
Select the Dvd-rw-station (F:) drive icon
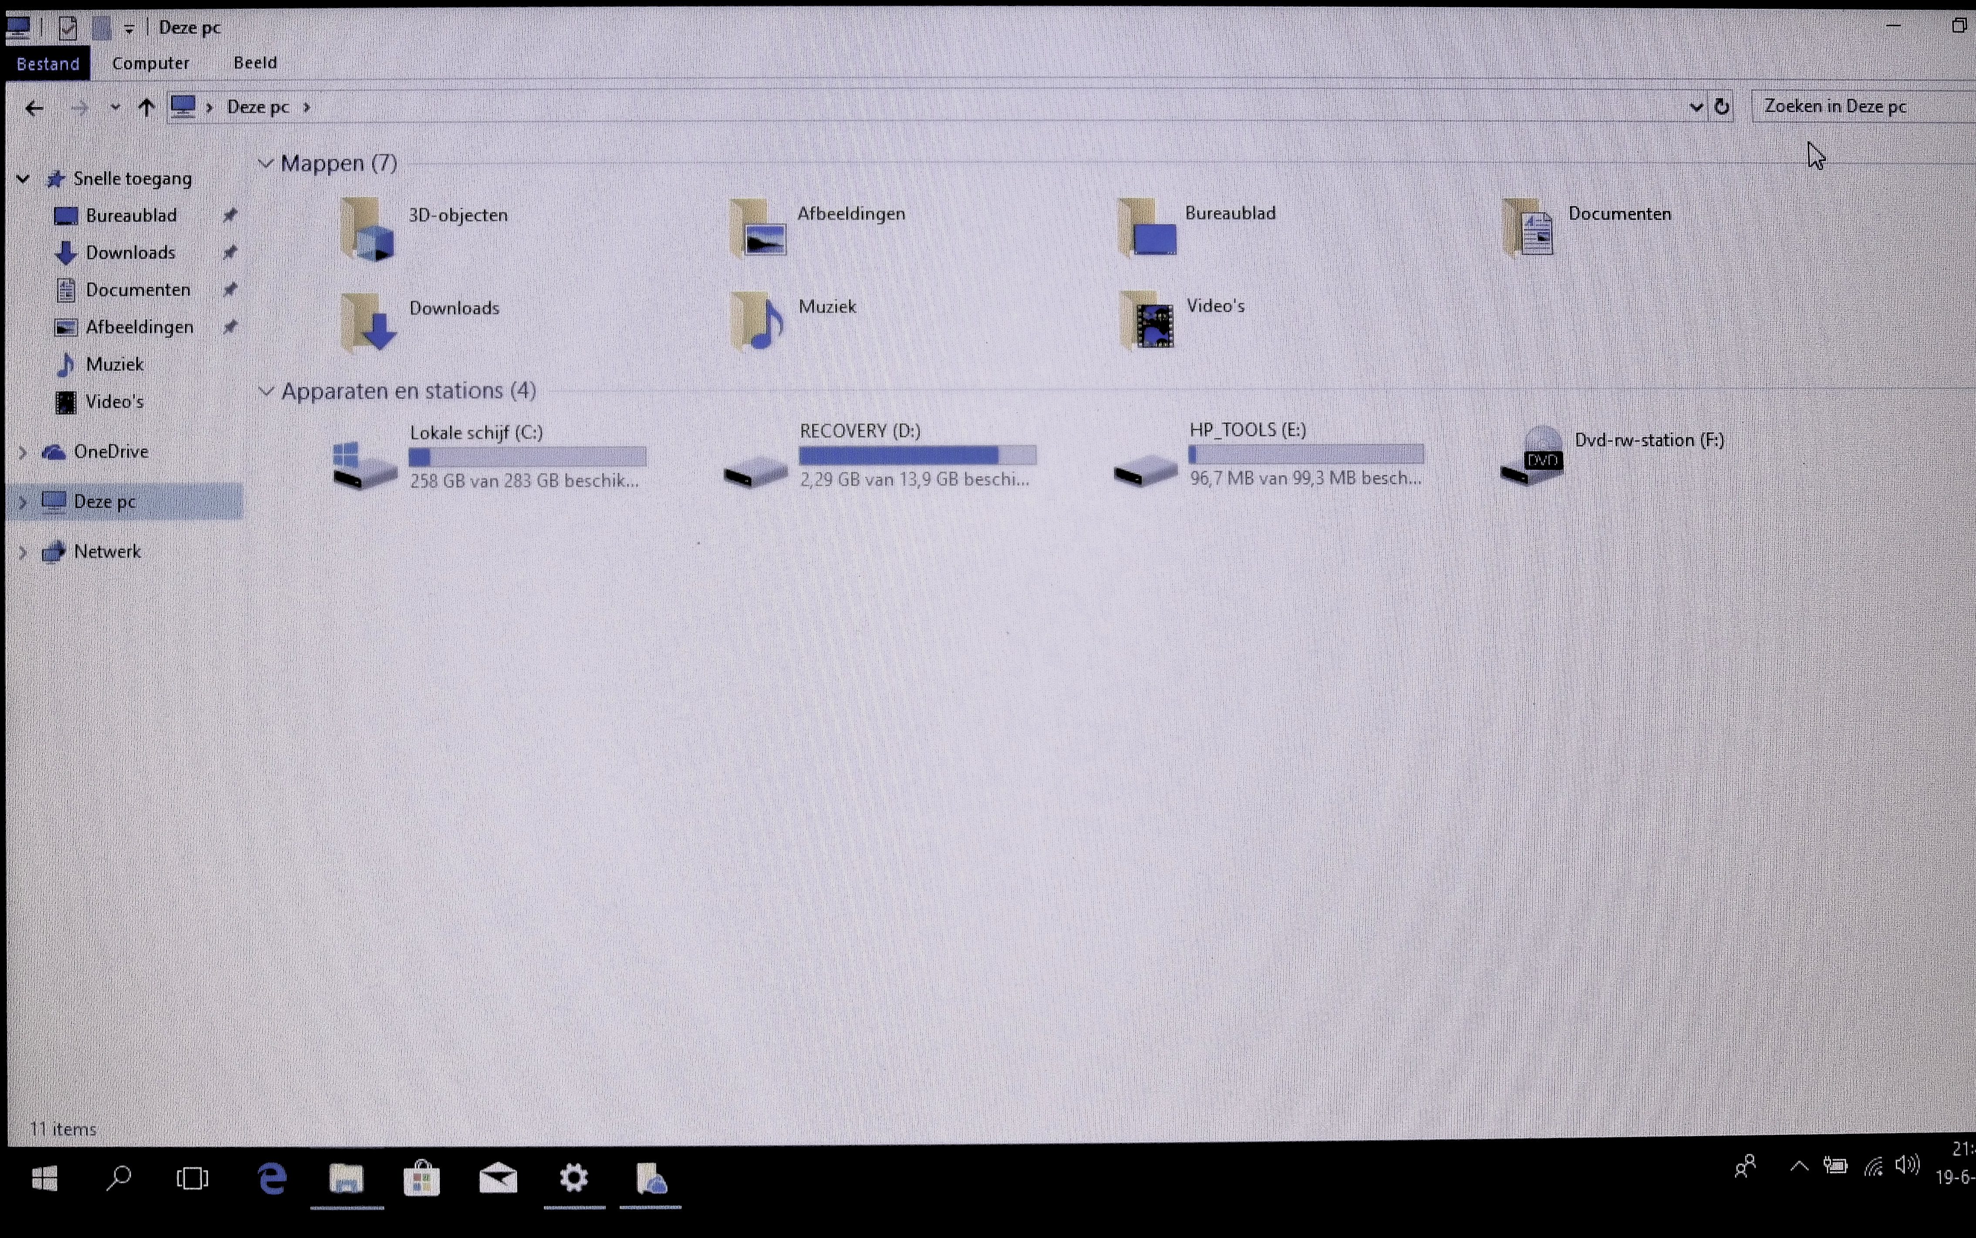[1532, 455]
